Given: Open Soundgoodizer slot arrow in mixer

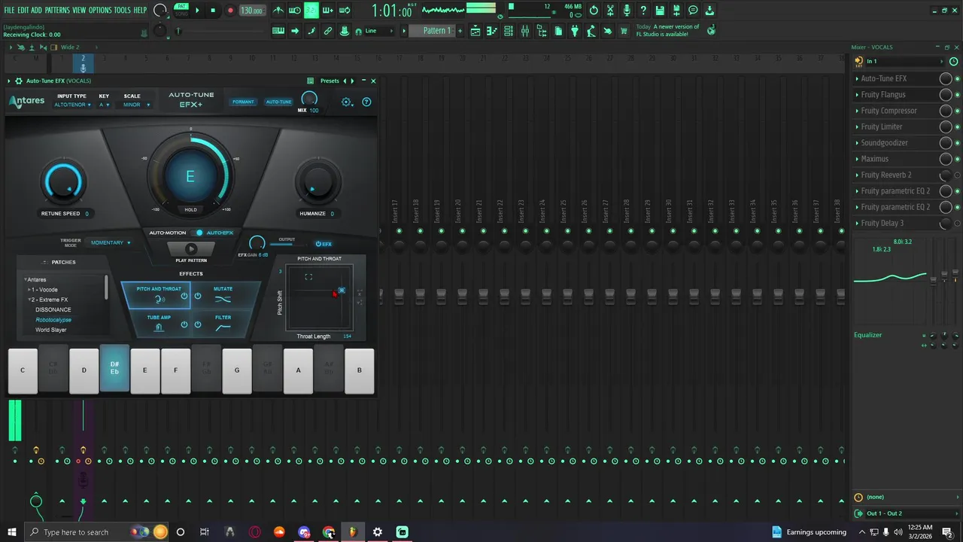Looking at the screenshot, I should coord(857,143).
